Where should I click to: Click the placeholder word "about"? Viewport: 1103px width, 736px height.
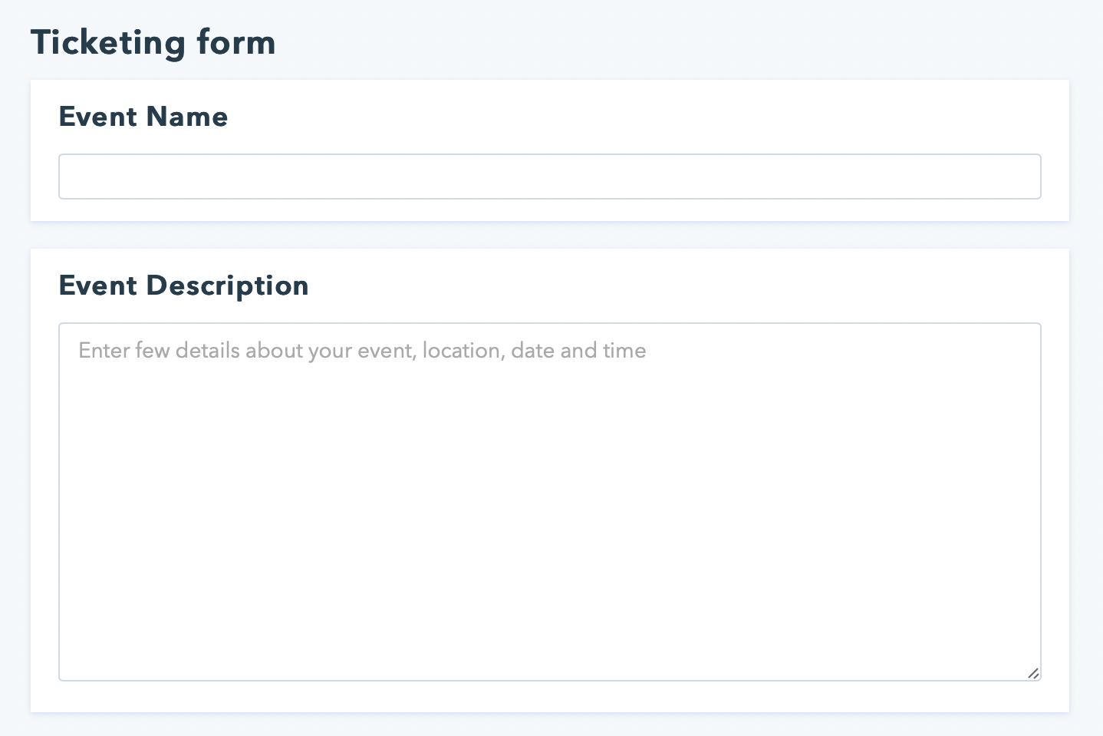click(273, 351)
